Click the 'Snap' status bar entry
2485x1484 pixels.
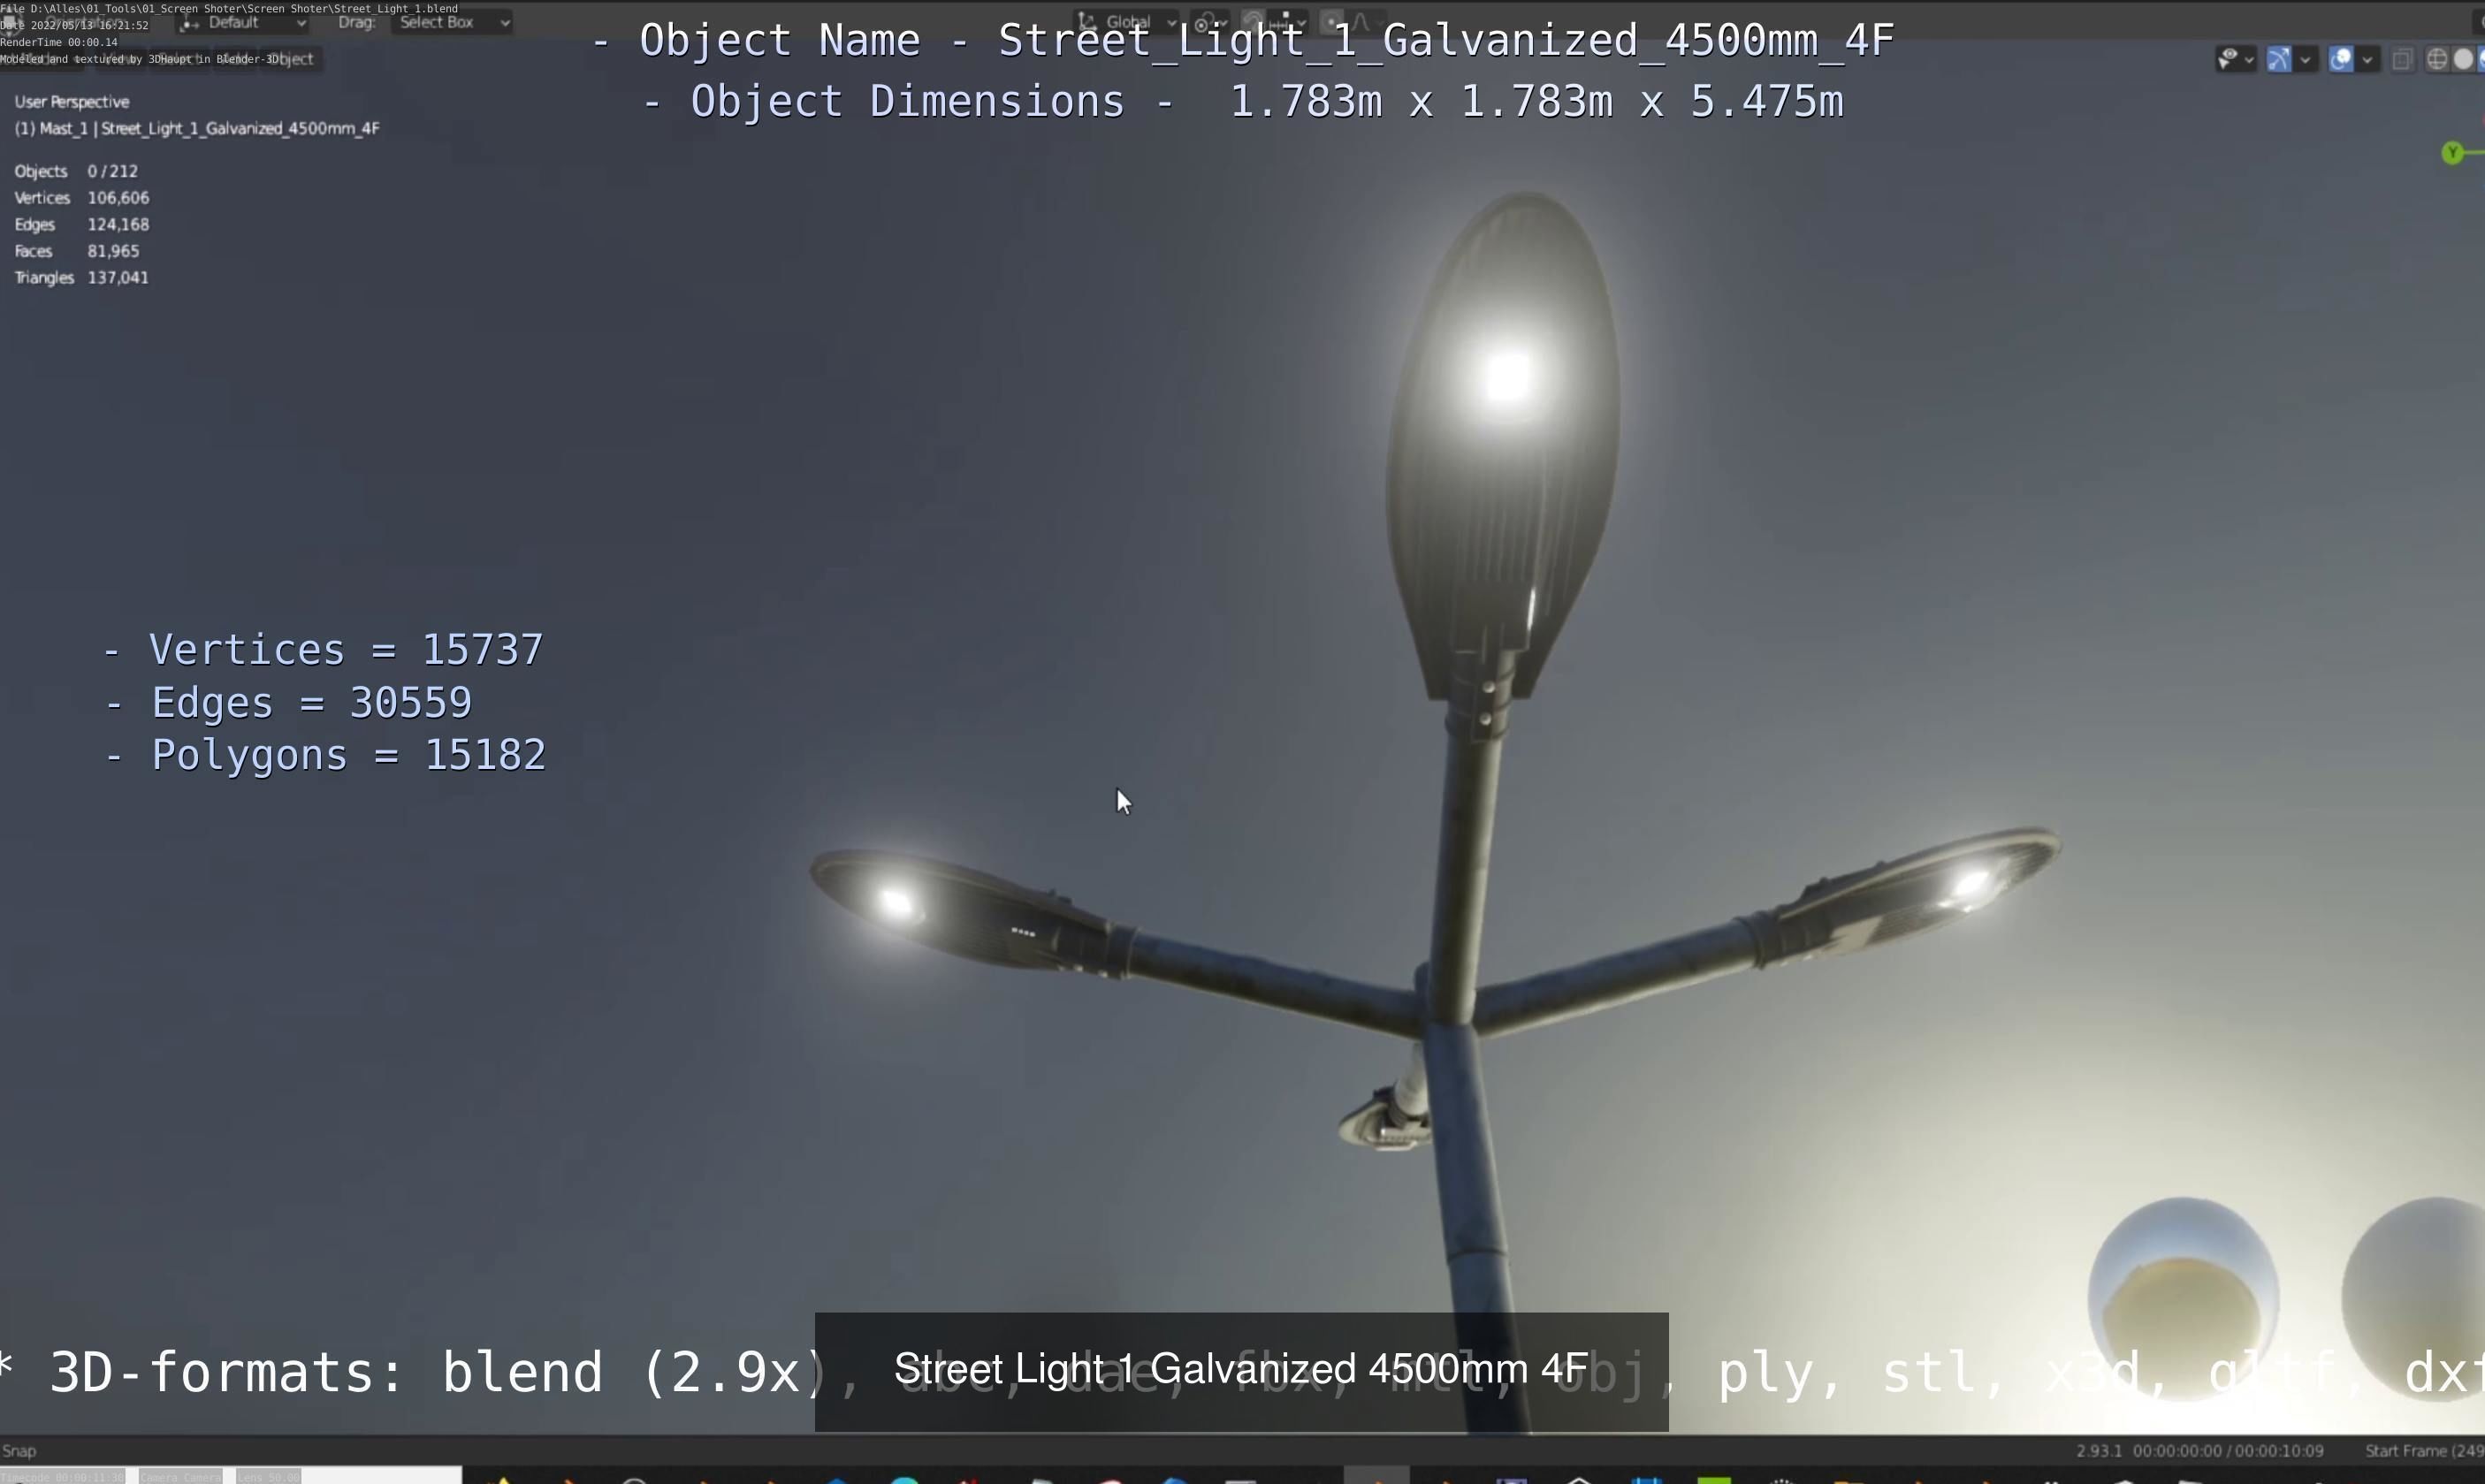point(19,1451)
